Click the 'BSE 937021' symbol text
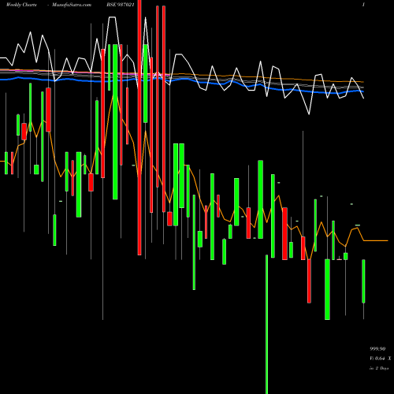Screen dimensions: 394x394 pos(121,5)
